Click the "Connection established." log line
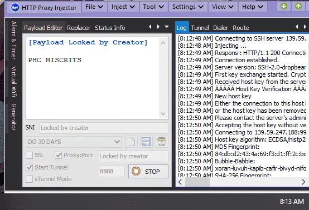The width and height of the screenshot is (309, 210). (x=229, y=60)
